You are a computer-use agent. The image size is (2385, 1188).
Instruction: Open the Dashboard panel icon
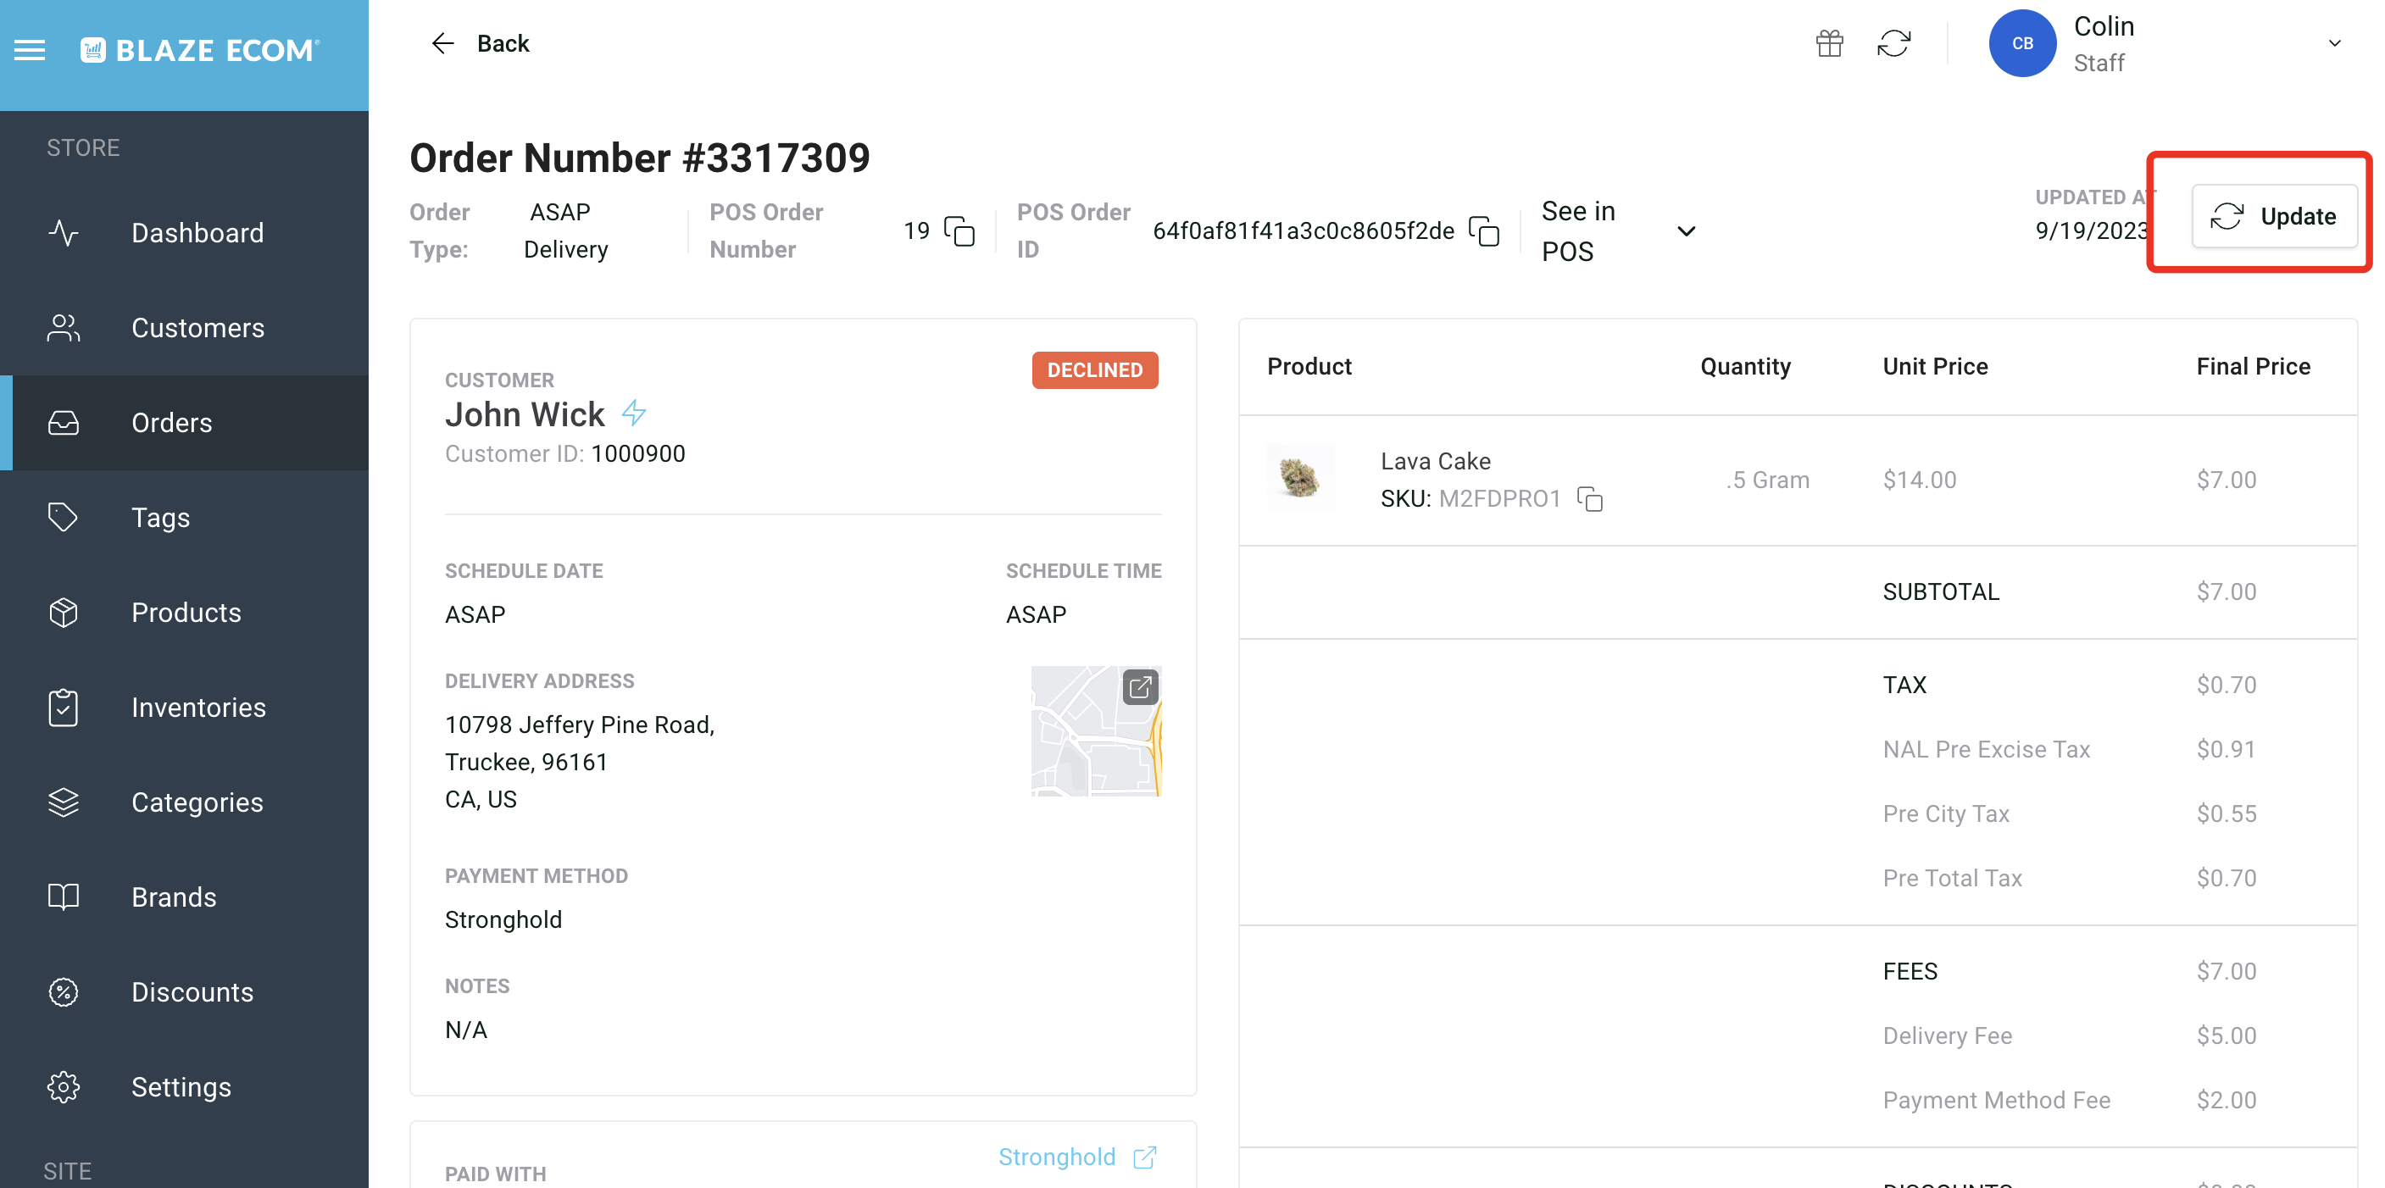[x=63, y=233]
